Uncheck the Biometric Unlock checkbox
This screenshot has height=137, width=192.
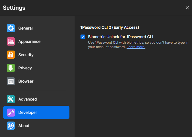coord(83,37)
